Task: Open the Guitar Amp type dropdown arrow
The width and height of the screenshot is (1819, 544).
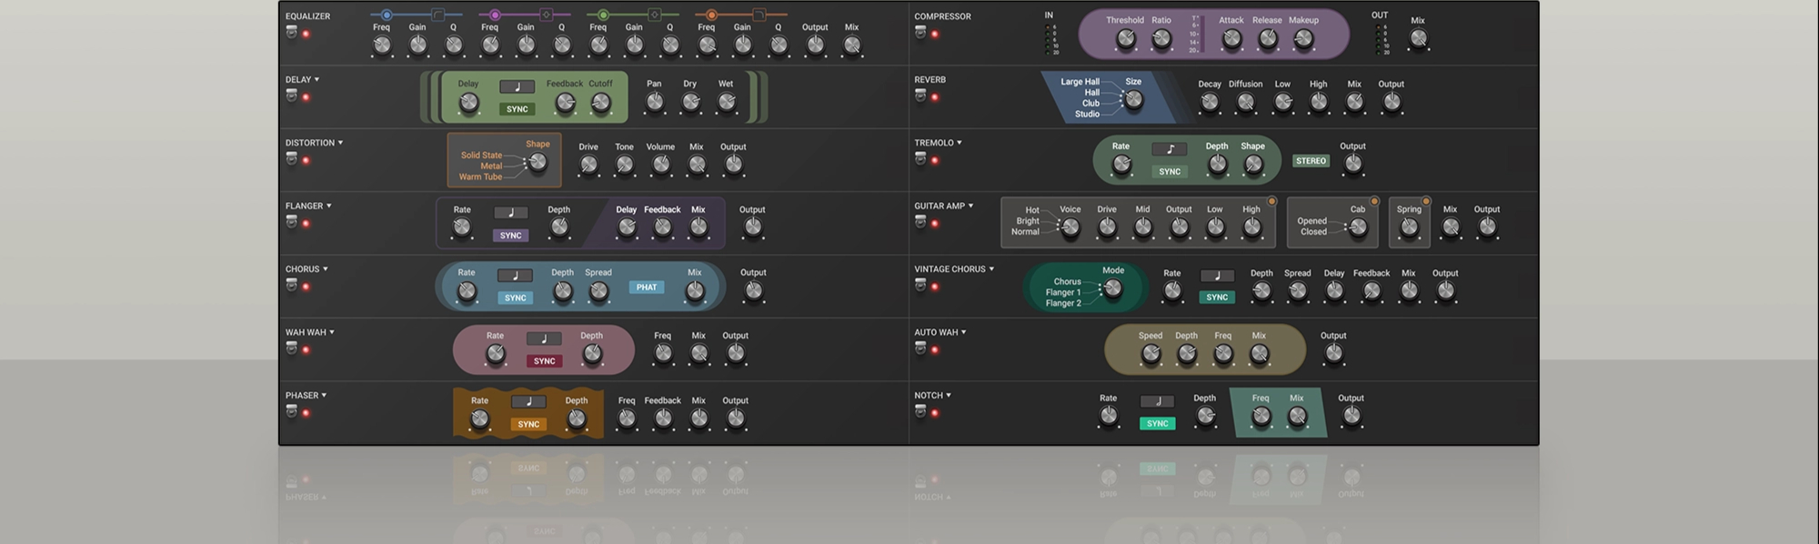Action: (970, 206)
